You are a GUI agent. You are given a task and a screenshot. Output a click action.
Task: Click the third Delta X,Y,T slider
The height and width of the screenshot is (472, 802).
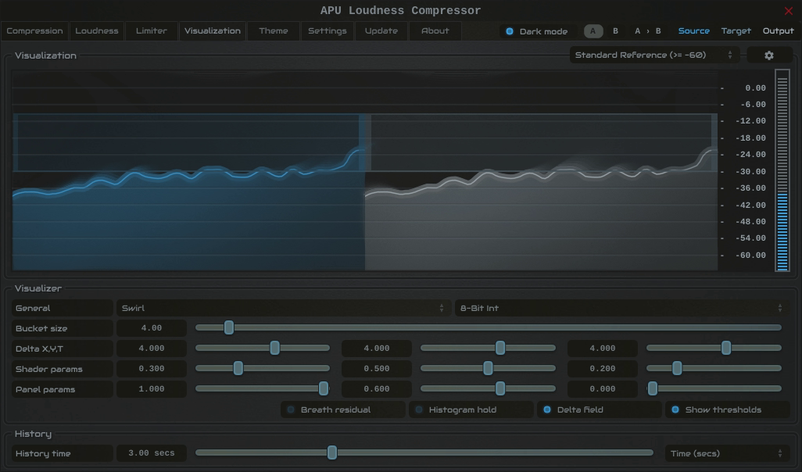click(x=714, y=348)
